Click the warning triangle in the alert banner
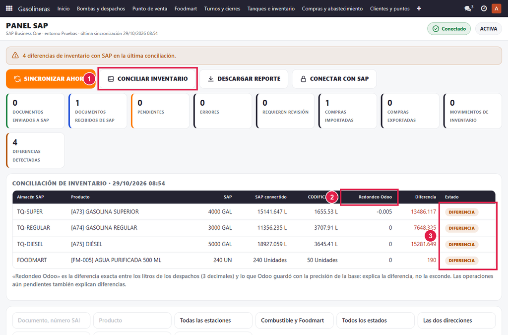508x335 pixels. [15, 56]
